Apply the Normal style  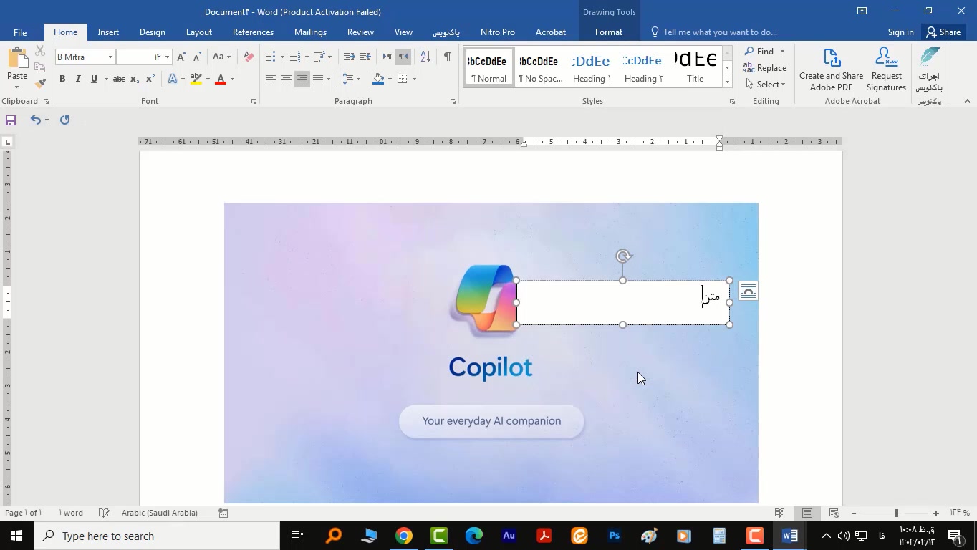coord(488,67)
